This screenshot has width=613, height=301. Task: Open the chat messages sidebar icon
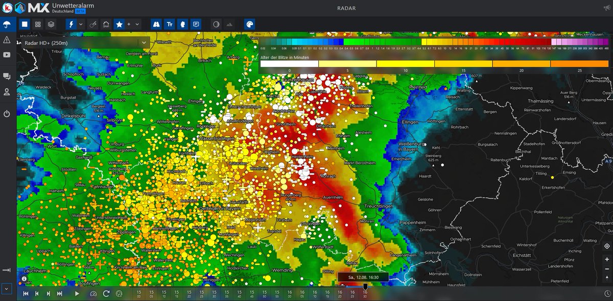coord(7,77)
